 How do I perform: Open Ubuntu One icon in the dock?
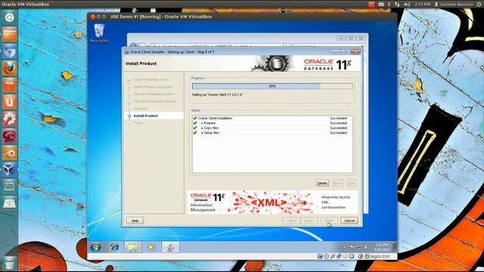click(9, 102)
